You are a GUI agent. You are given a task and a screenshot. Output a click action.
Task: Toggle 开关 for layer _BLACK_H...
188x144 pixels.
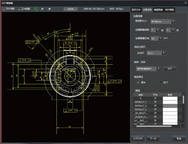point(155,117)
